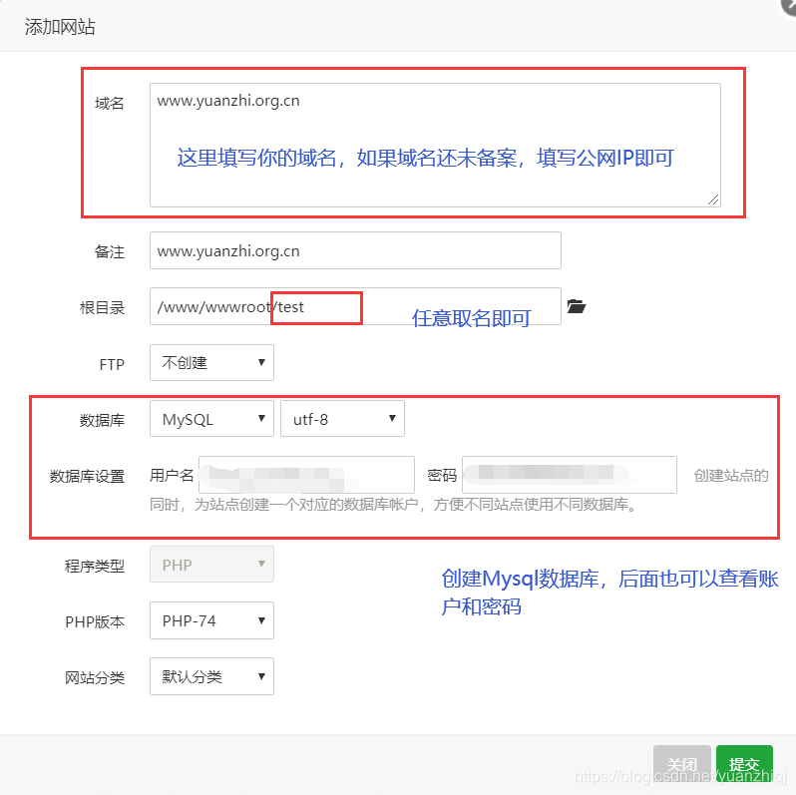Open the FTP 不创建 dropdown
The height and width of the screenshot is (795, 796).
pyautogui.click(x=211, y=362)
